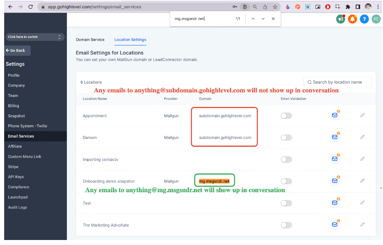Viewport: 383px width, 245px height.
Task: Reload the page in the browser
Action: pos(31,7)
